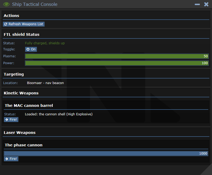Minimize the Ship Tactical Console window
The width and height of the screenshot is (212, 175).
(x=197, y=4)
